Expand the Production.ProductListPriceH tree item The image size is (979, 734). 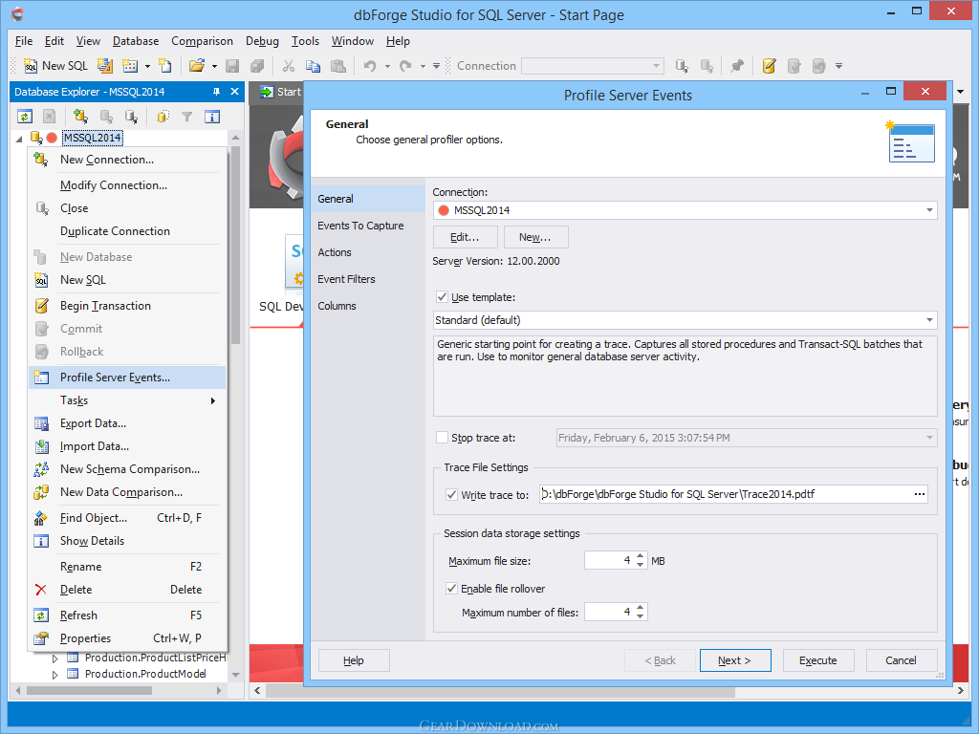coord(54,658)
